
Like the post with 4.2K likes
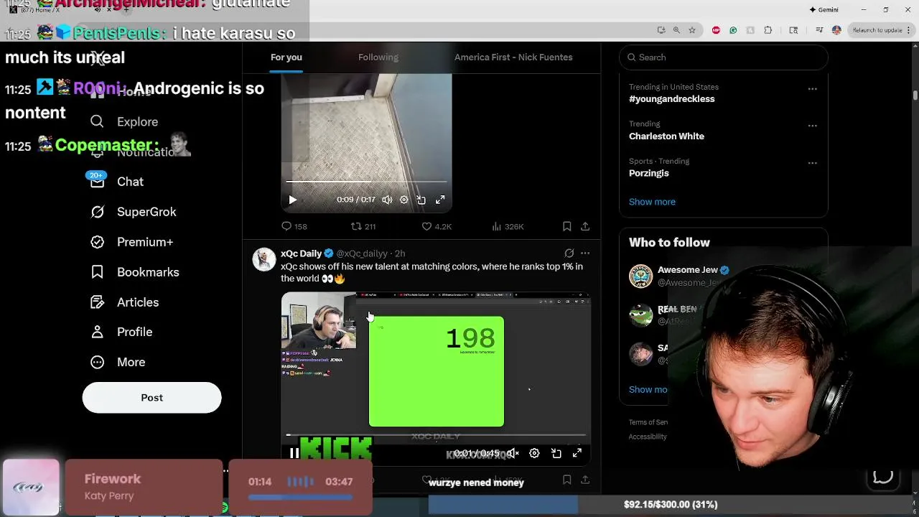point(436,226)
